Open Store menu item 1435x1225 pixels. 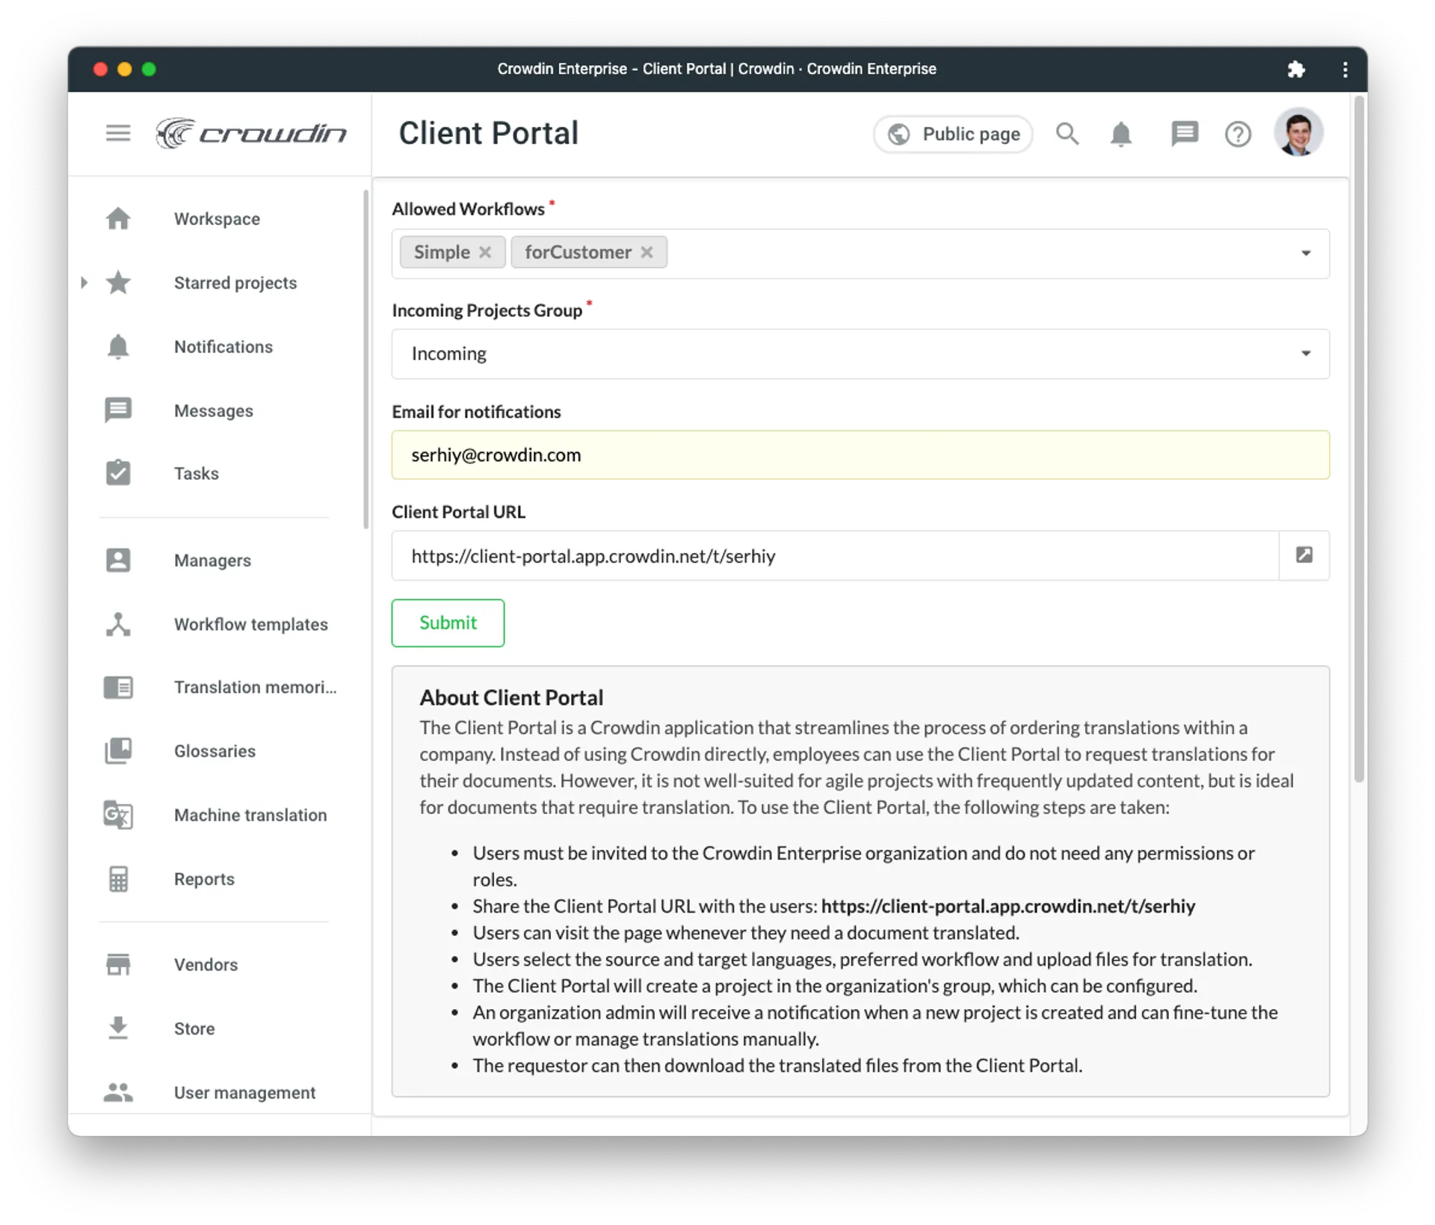coord(194,1029)
